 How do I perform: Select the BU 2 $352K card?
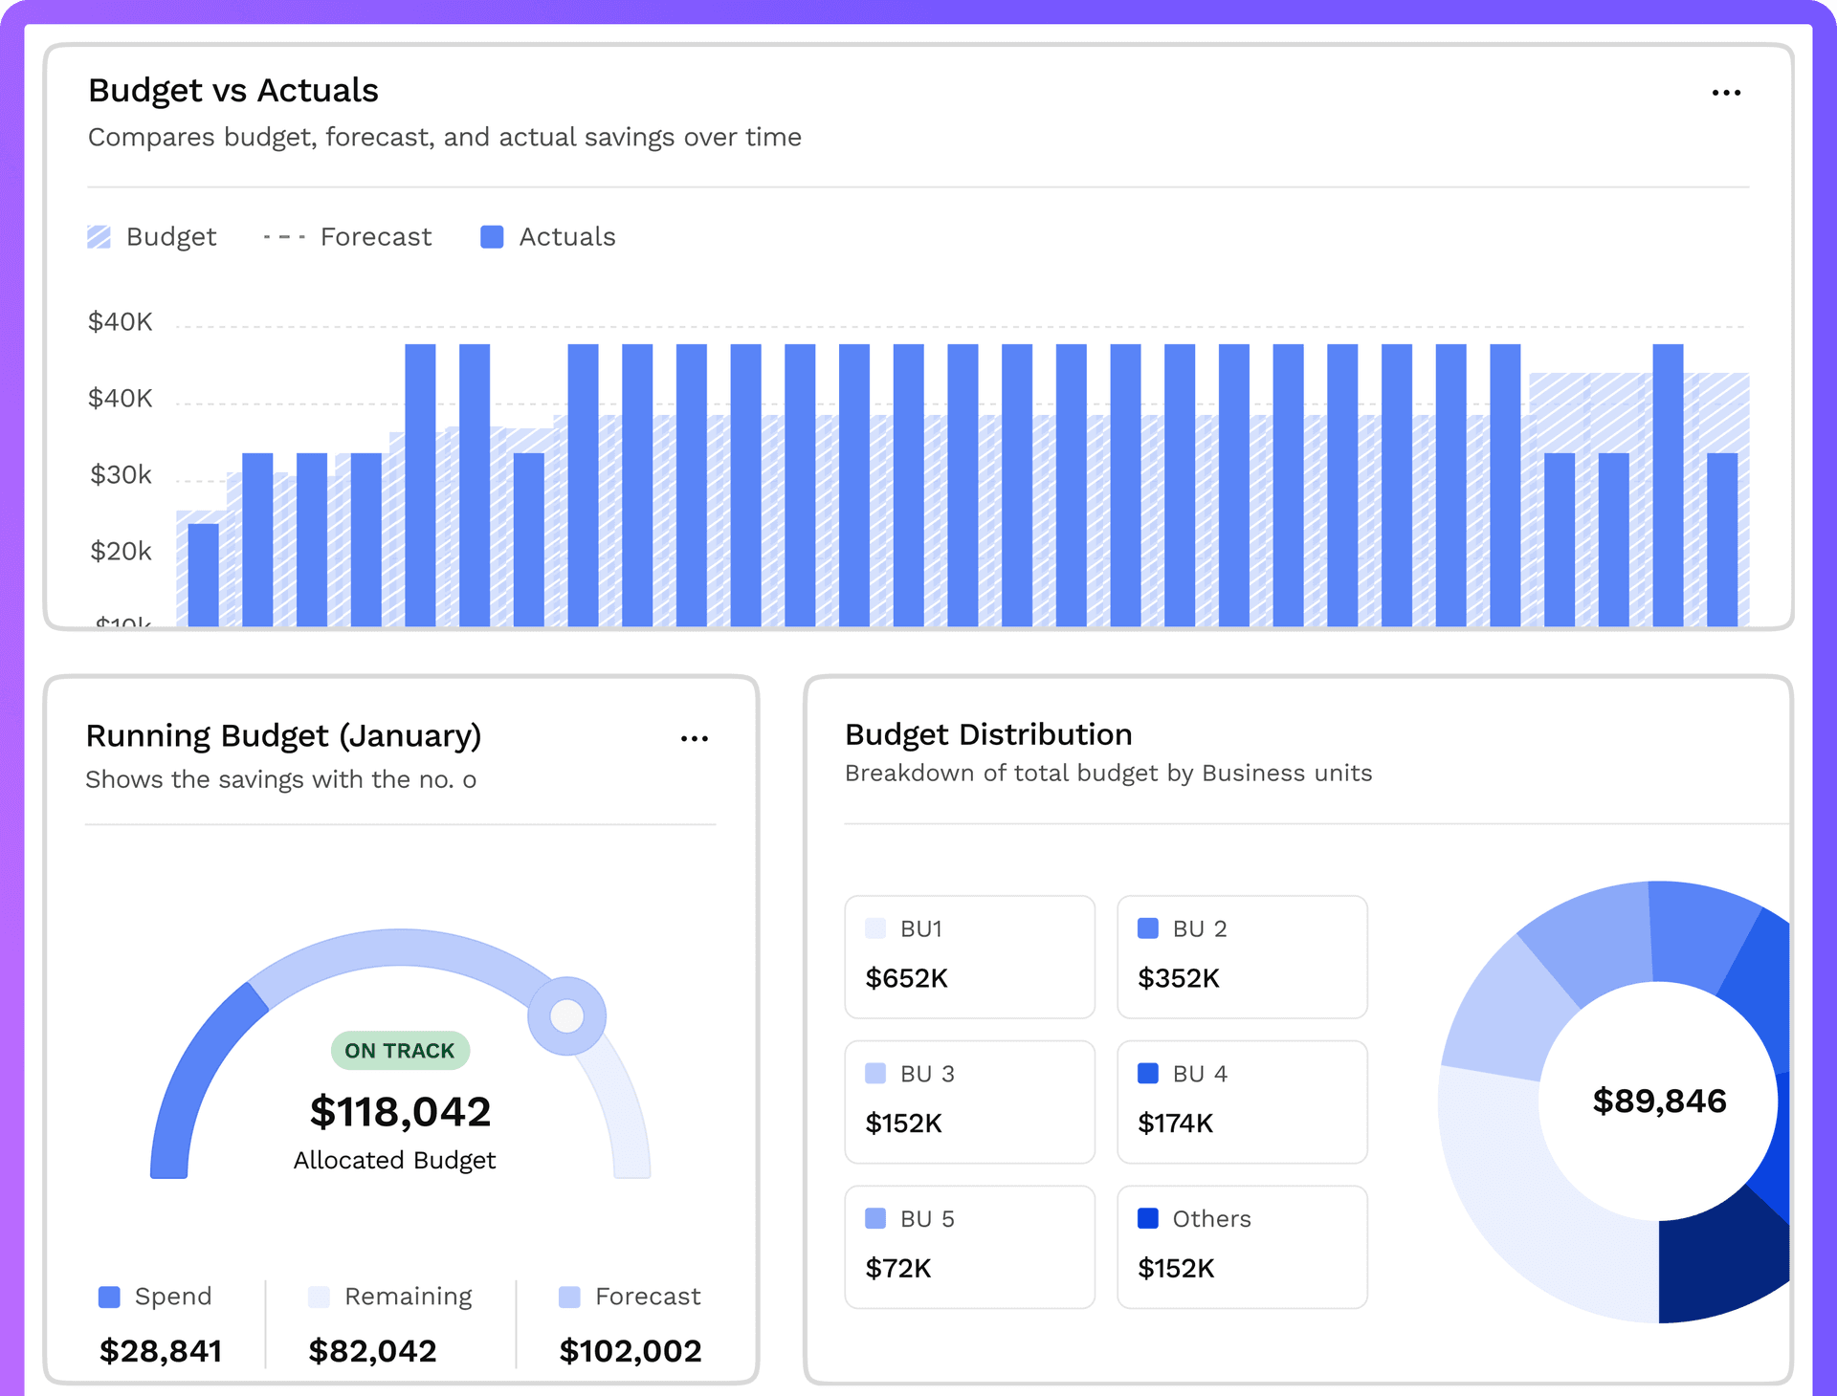(x=1242, y=956)
